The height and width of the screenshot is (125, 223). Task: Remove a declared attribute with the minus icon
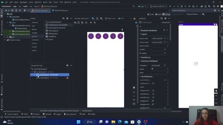click(x=167, y=30)
